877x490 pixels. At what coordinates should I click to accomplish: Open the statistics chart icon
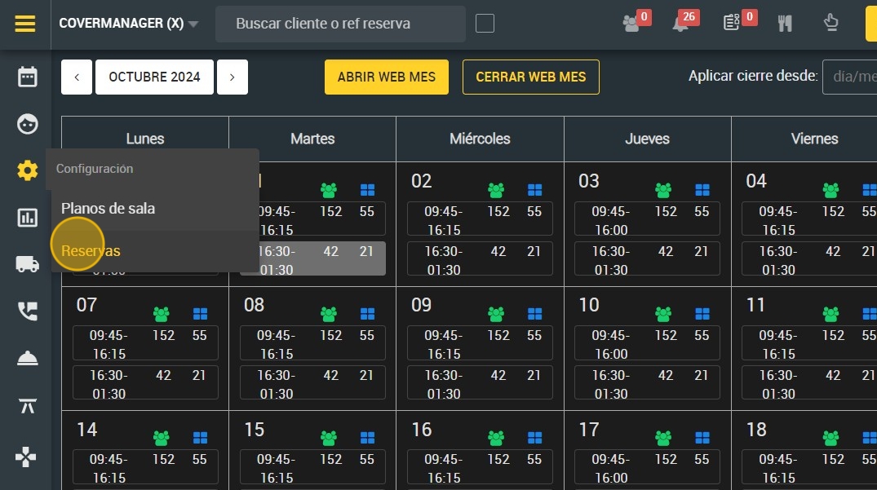point(27,218)
